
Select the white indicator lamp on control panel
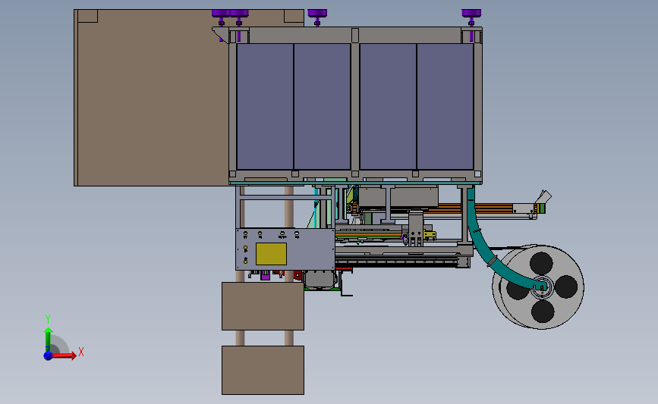[x=297, y=234]
